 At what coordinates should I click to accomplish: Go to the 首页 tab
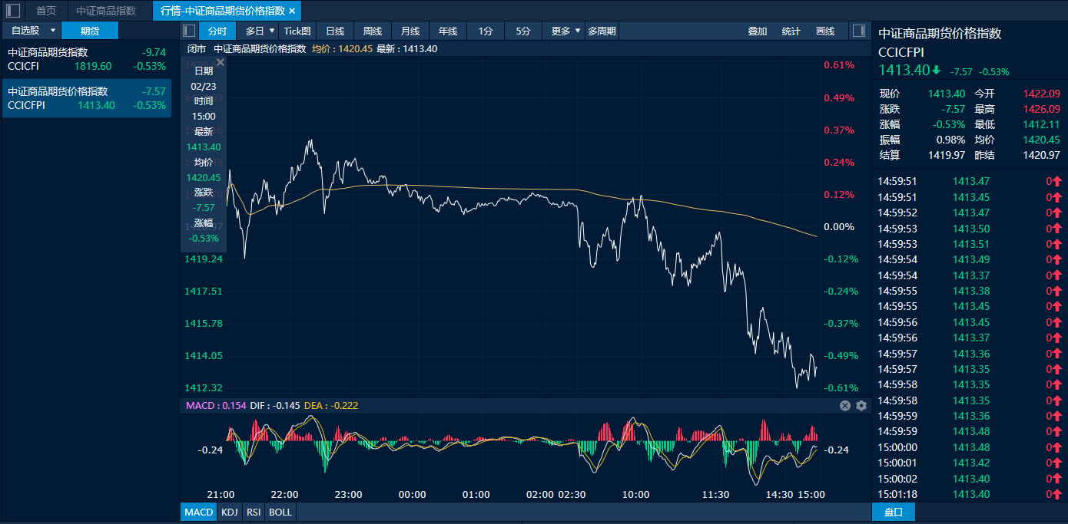pos(46,11)
